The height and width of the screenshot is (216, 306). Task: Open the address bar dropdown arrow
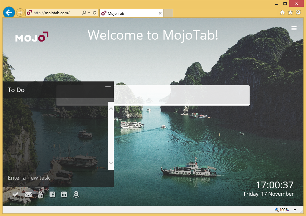pos(89,13)
